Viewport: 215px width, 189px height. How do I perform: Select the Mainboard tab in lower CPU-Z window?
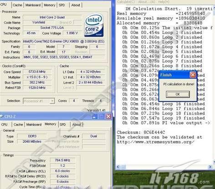pos(34,125)
